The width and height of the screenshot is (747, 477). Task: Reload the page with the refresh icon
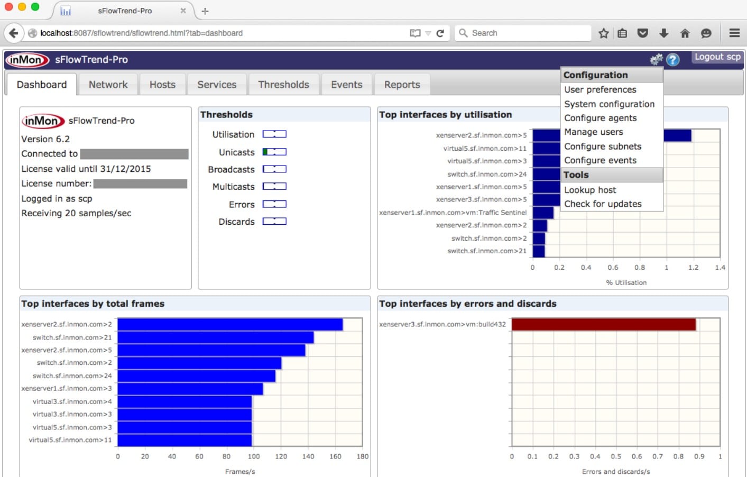coord(440,33)
